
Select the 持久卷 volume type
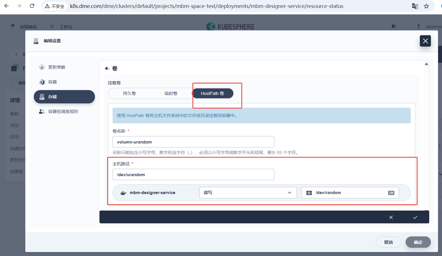129,93
